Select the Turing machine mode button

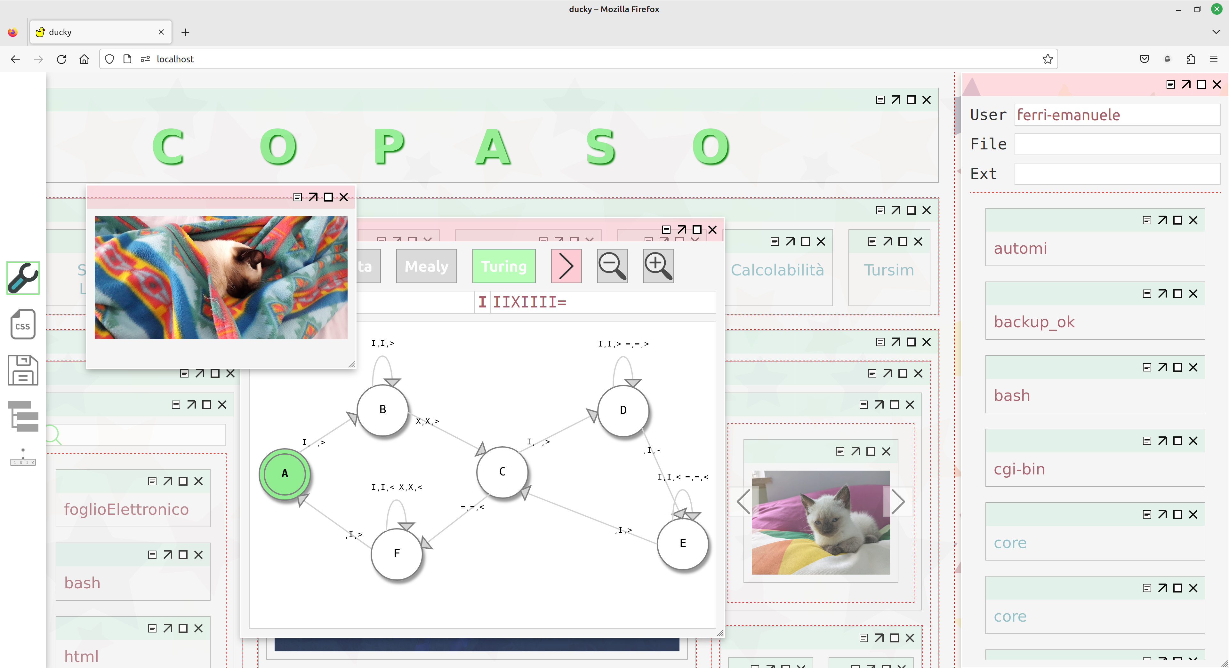click(504, 266)
